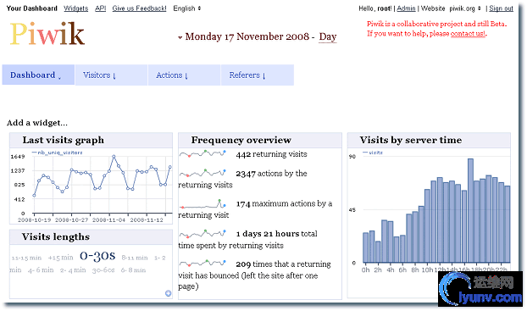Viewport: 527px width, 311px height.
Task: Click the 0-30s tag in Visits lengths
Action: point(97,256)
